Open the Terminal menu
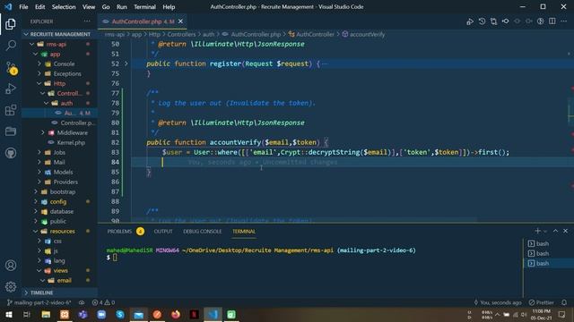 (x=144, y=7)
